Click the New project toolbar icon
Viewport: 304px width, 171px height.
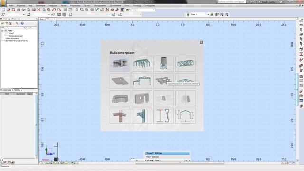point(3,9)
